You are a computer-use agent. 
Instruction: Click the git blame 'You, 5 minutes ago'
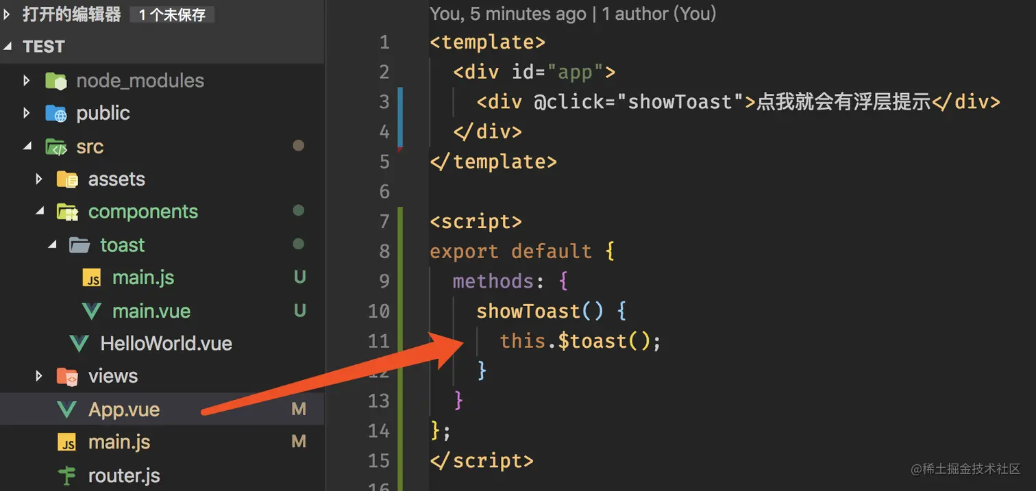[x=508, y=14]
